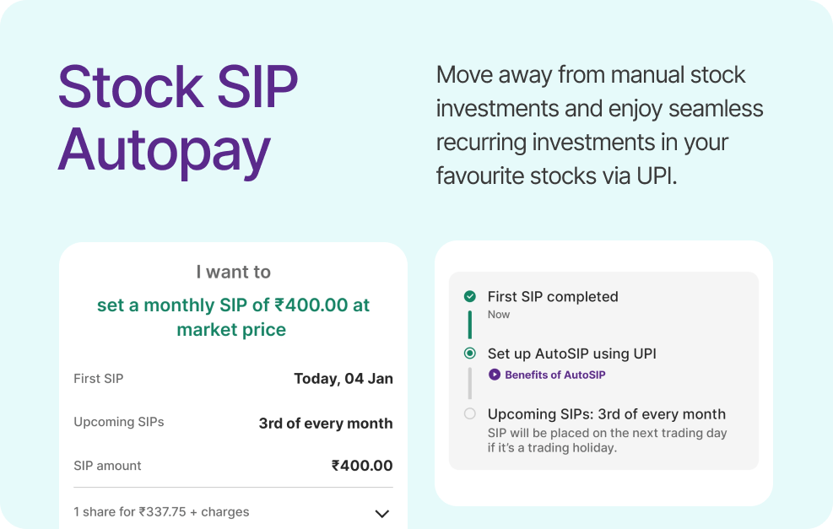Click the green progress bar under First SIP
This screenshot has height=529, width=833.
click(470, 325)
